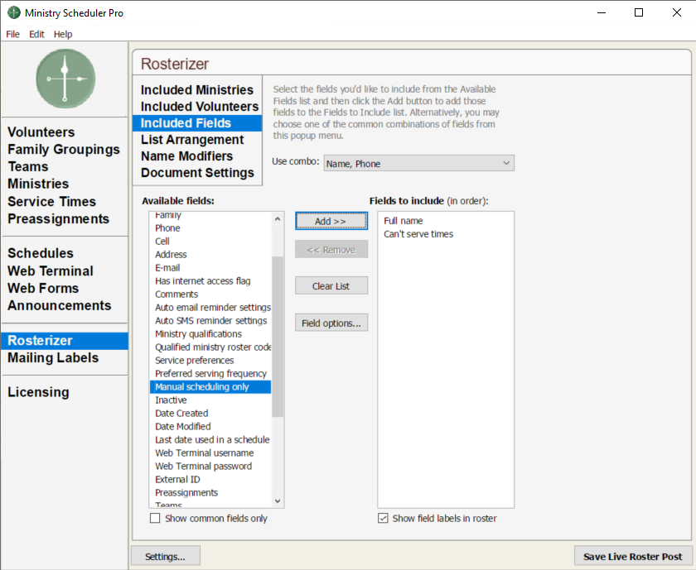Open the Help menu
Screen dimensions: 696x570
63,34
